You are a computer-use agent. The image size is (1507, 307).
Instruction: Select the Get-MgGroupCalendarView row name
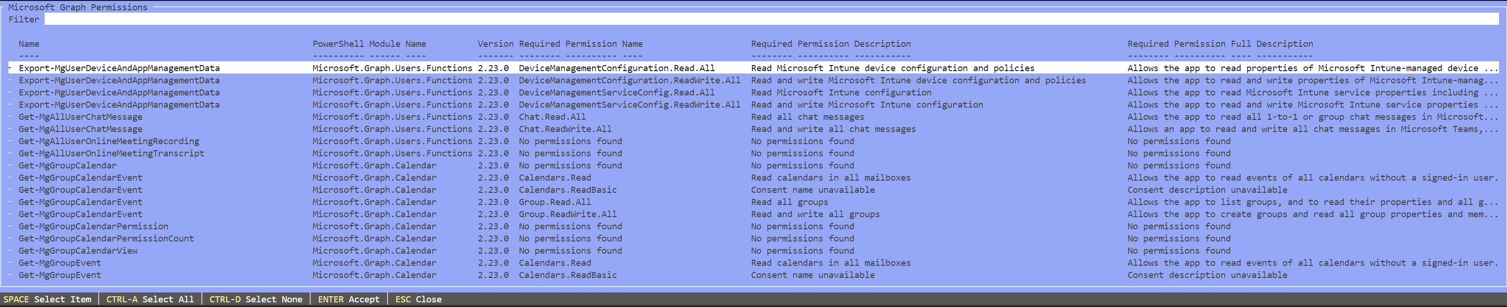pos(78,251)
